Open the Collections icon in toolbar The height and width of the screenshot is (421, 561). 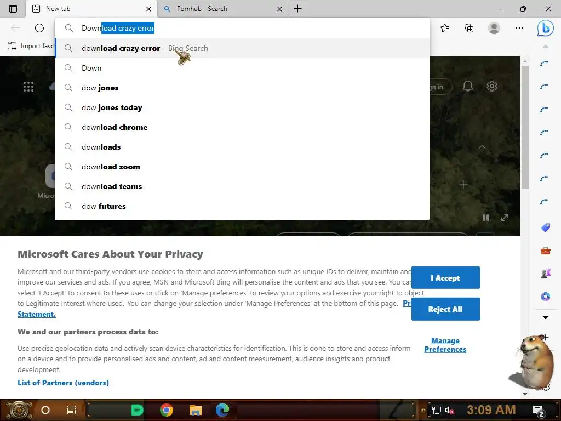pos(469,28)
